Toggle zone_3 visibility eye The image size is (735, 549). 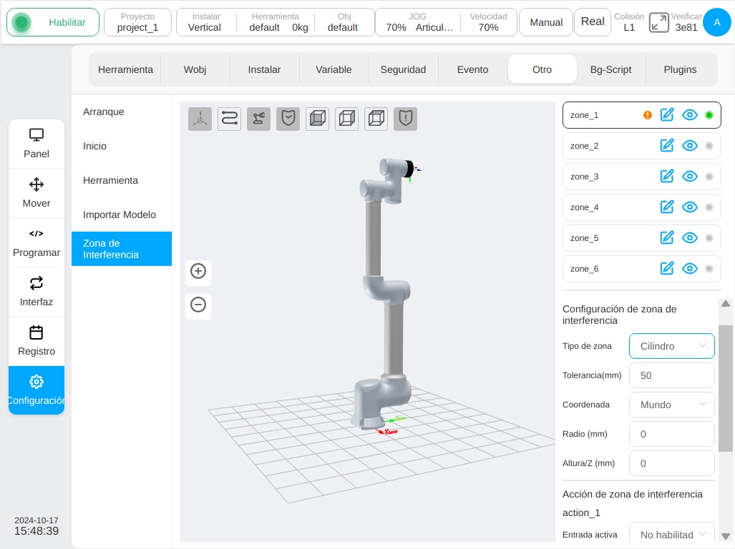pos(689,177)
